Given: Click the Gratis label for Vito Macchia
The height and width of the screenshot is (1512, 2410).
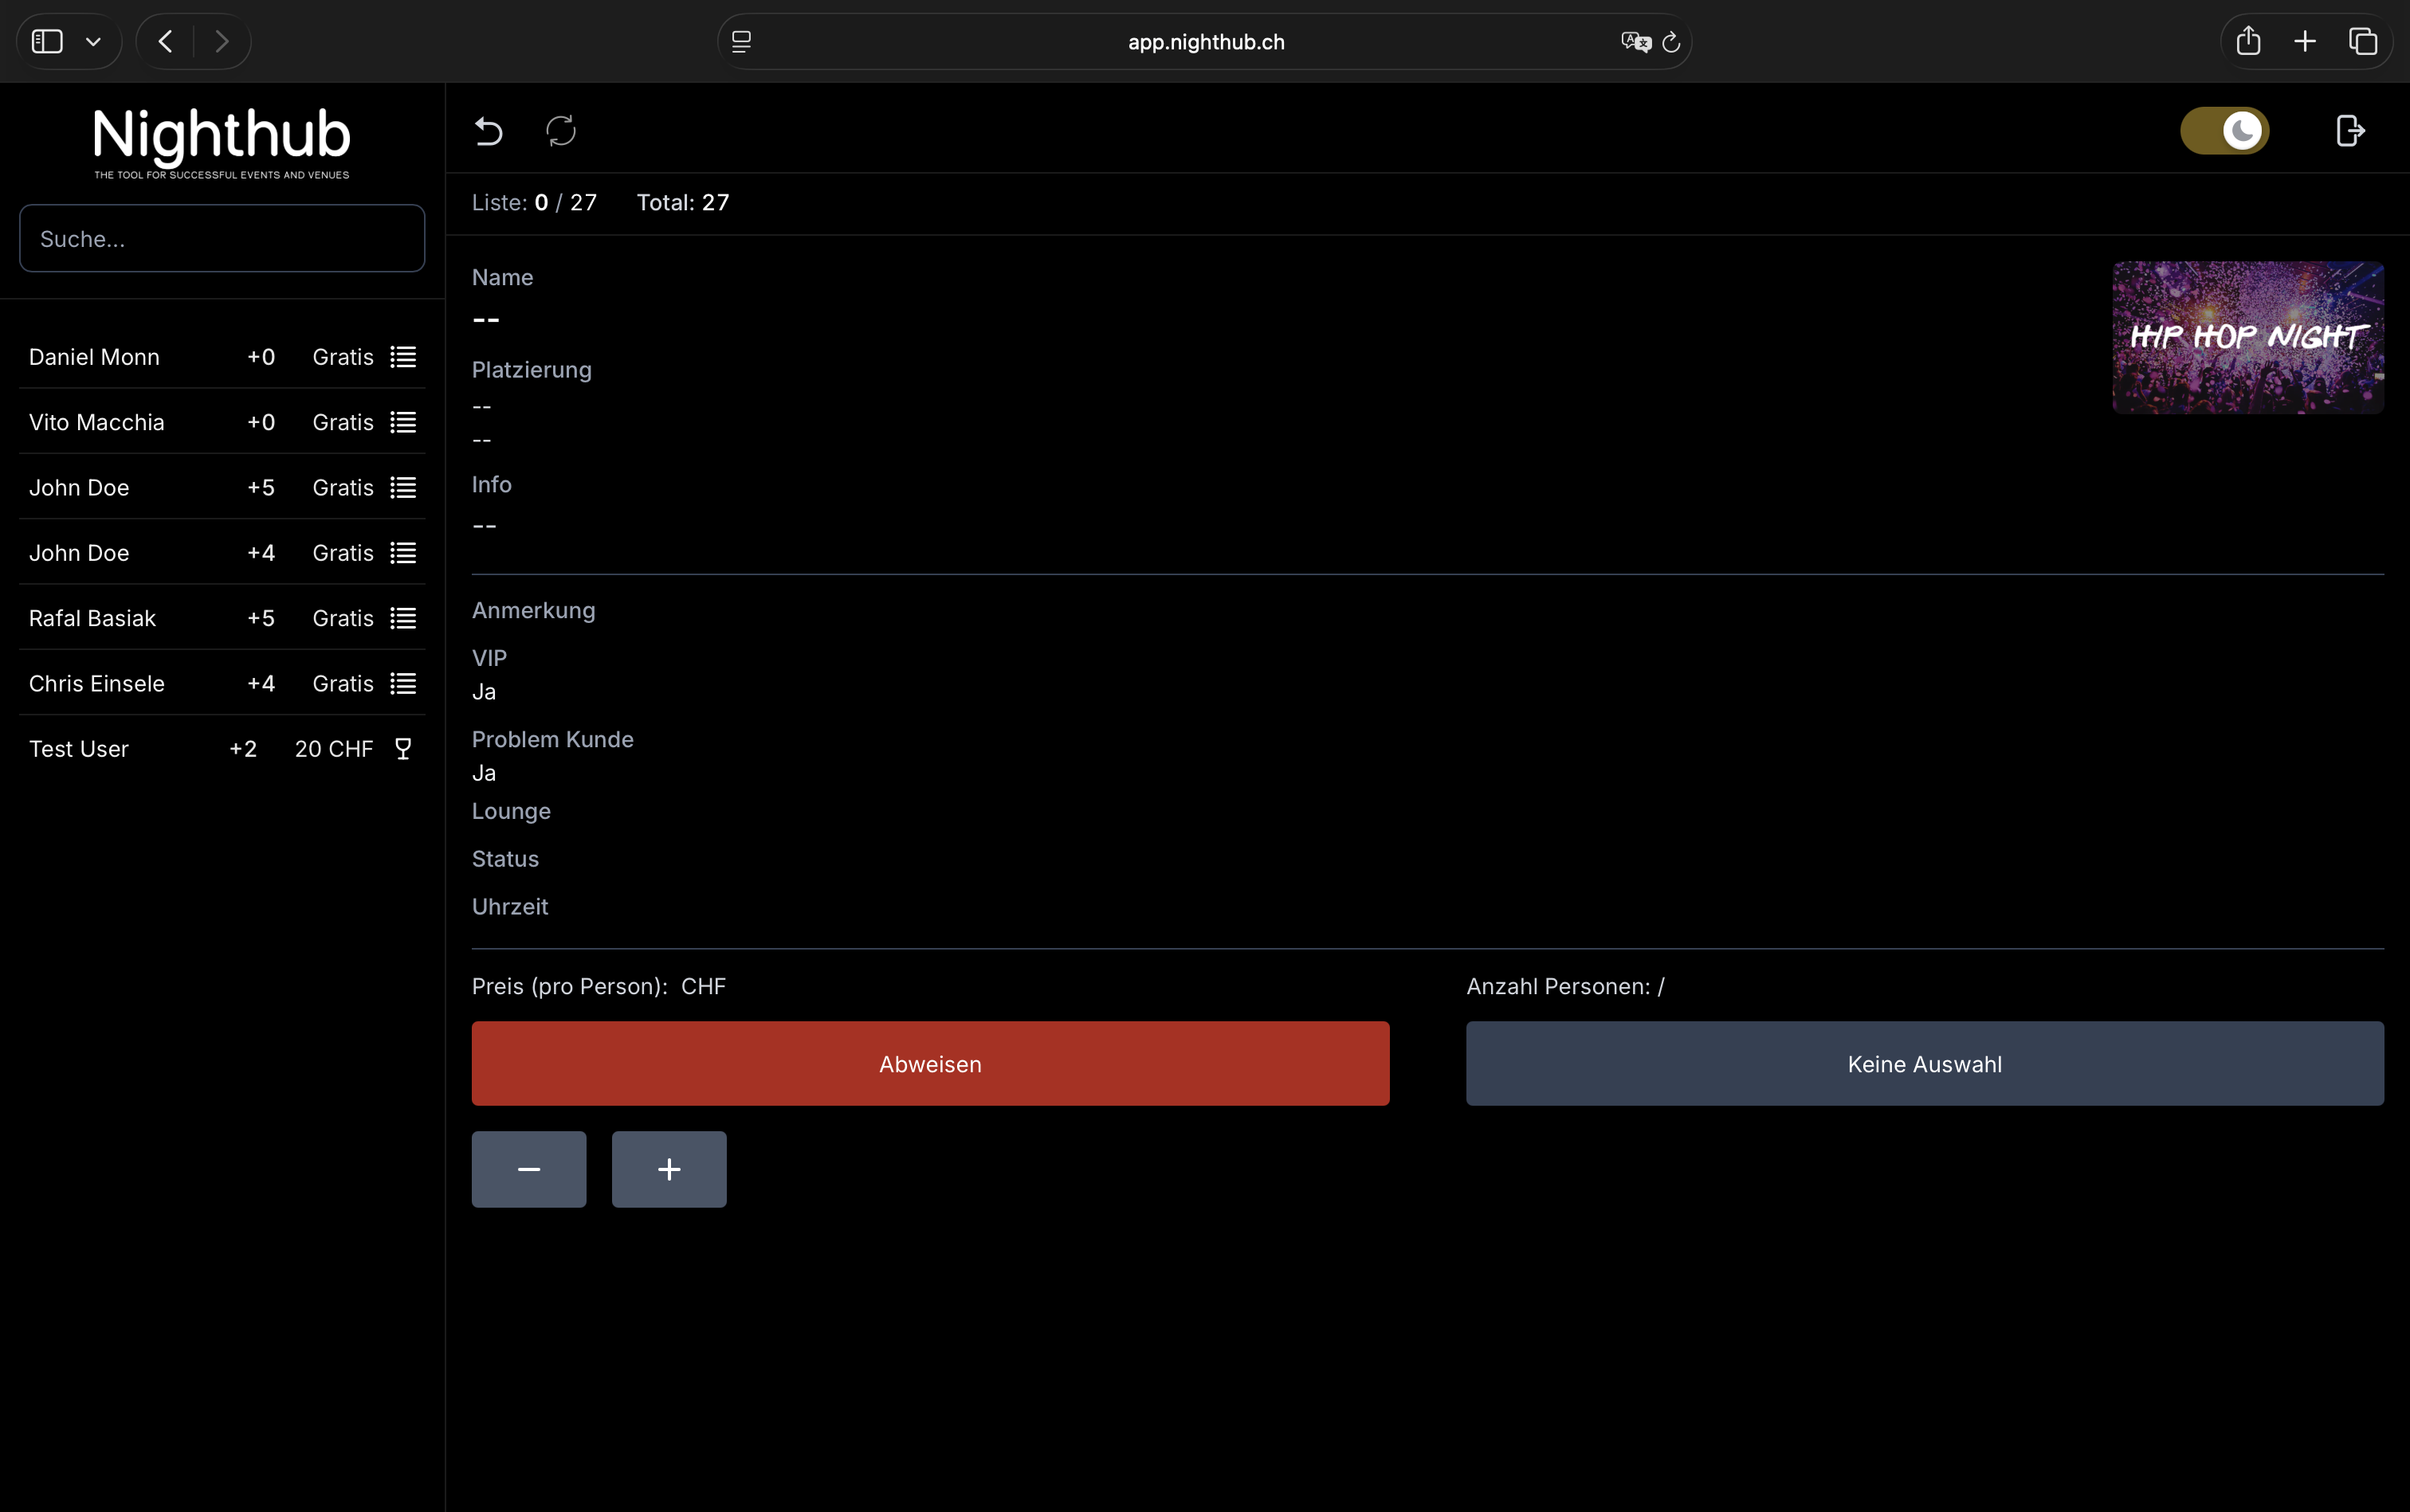Looking at the screenshot, I should (343, 422).
